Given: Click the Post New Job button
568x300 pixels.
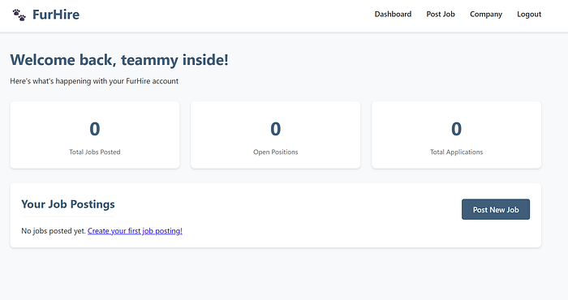Looking at the screenshot, I should (496, 209).
